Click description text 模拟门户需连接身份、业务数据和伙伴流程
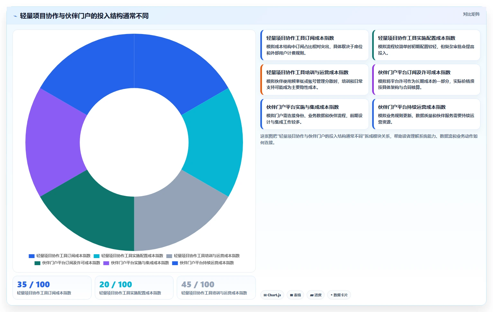This screenshot has width=493, height=312. (306, 116)
